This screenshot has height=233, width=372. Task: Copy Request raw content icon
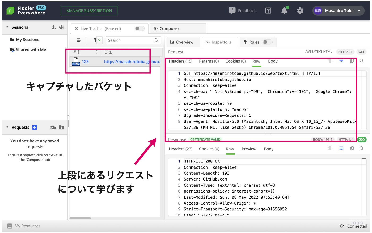(x=352, y=61)
